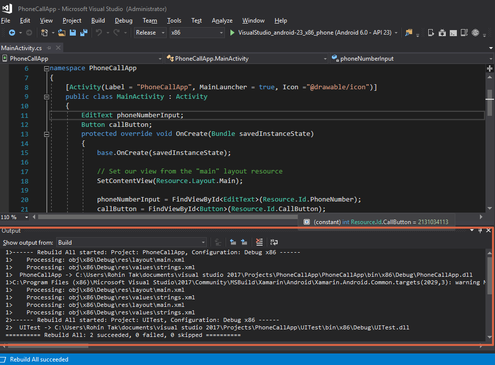The height and width of the screenshot is (365, 495).
Task: Click the 'Rebuild All succeeded' status text
Action: pos(39,359)
